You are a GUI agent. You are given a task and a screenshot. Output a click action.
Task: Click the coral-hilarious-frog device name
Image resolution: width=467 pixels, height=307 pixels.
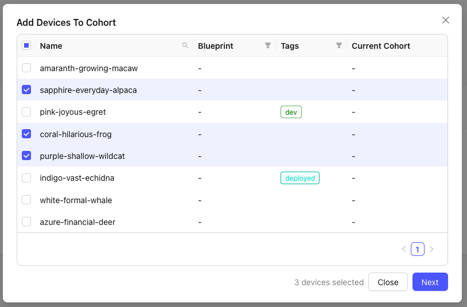coord(76,134)
